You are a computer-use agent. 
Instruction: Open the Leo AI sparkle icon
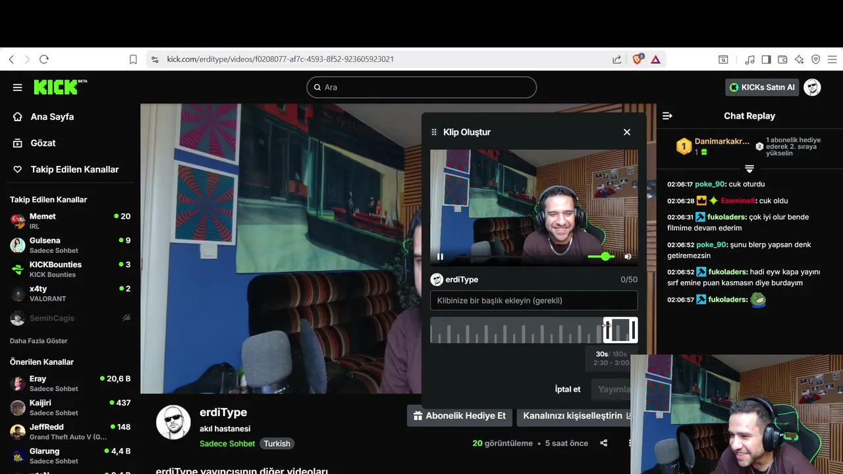tap(799, 59)
